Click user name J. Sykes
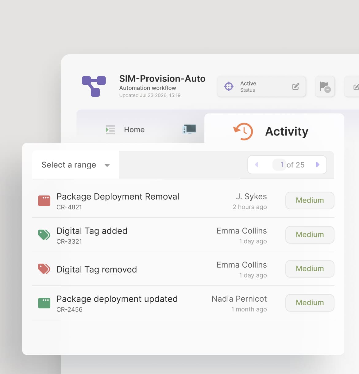359x374 pixels. coord(251,197)
